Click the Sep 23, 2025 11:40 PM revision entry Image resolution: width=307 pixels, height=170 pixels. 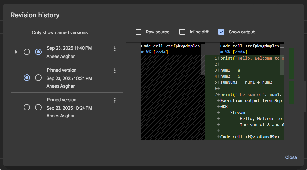(x=69, y=48)
